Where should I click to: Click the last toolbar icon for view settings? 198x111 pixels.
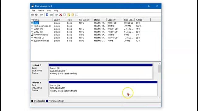(x=77, y=15)
